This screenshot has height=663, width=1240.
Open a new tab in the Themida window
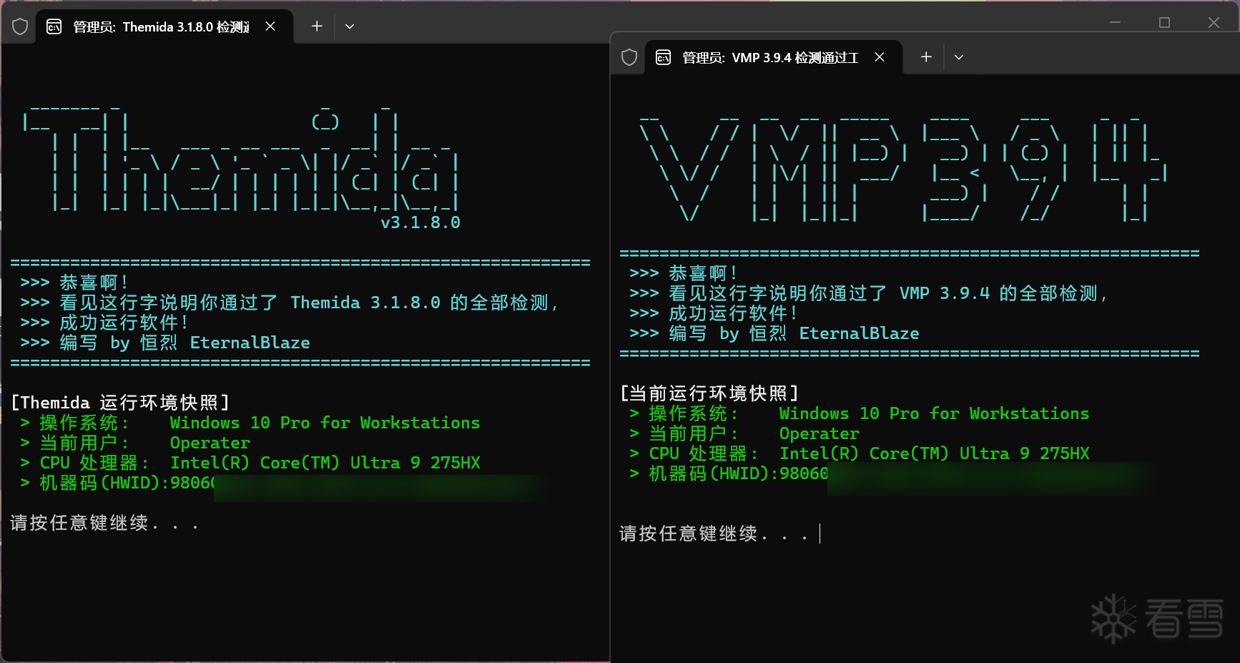click(317, 26)
